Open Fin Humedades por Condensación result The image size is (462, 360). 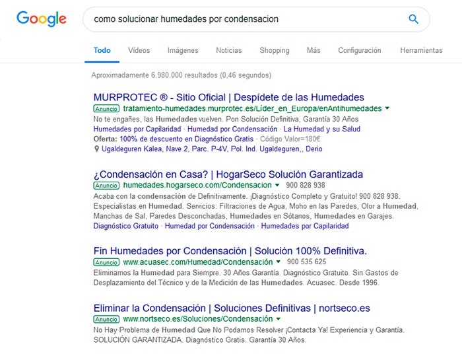(x=230, y=251)
